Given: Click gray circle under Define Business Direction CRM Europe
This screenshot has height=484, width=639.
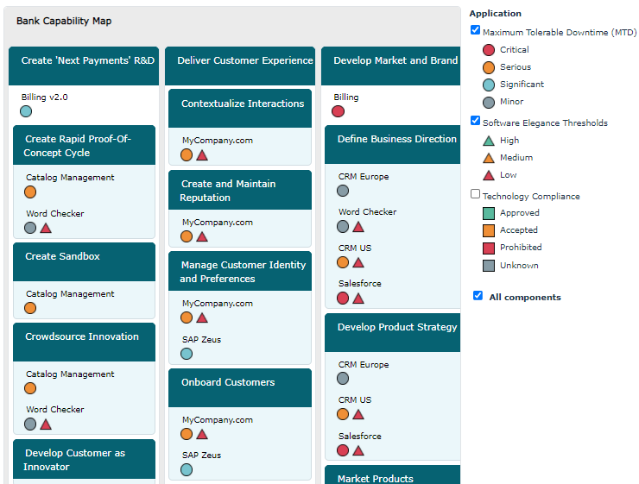Looking at the screenshot, I should [343, 191].
